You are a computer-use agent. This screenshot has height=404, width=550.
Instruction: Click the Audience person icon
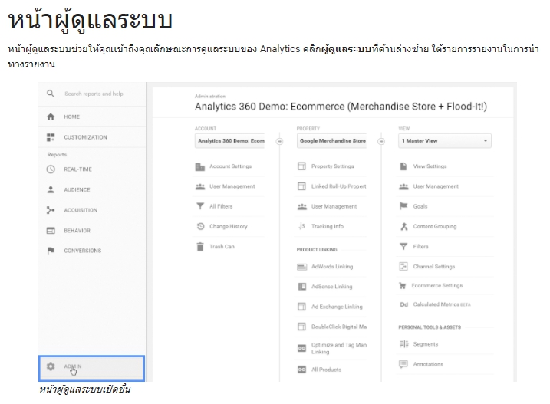pos(51,189)
